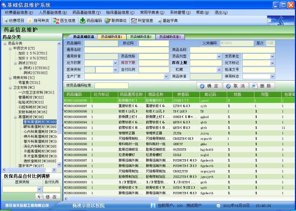Click the tree panel's scroll up arrow
Screen dimensions: 296x211
(59, 44)
